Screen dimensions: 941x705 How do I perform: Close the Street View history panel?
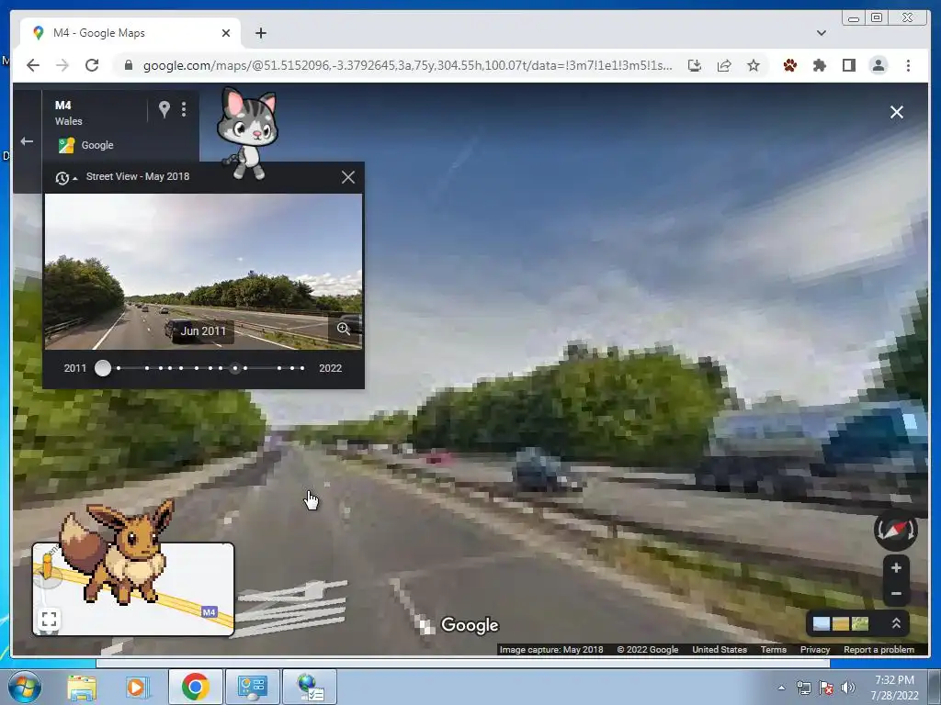348,177
